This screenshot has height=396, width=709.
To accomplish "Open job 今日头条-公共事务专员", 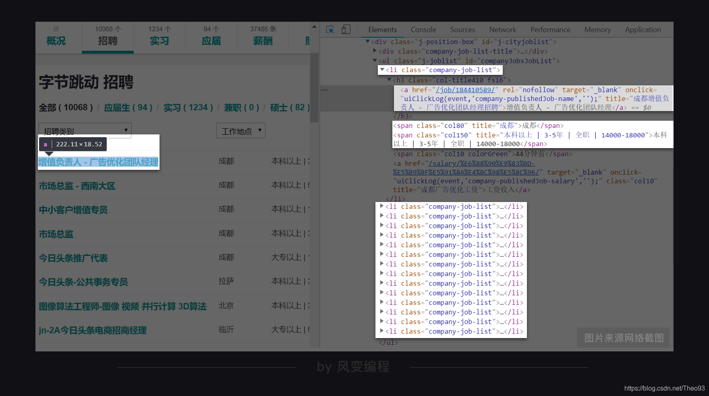I will 83,282.
